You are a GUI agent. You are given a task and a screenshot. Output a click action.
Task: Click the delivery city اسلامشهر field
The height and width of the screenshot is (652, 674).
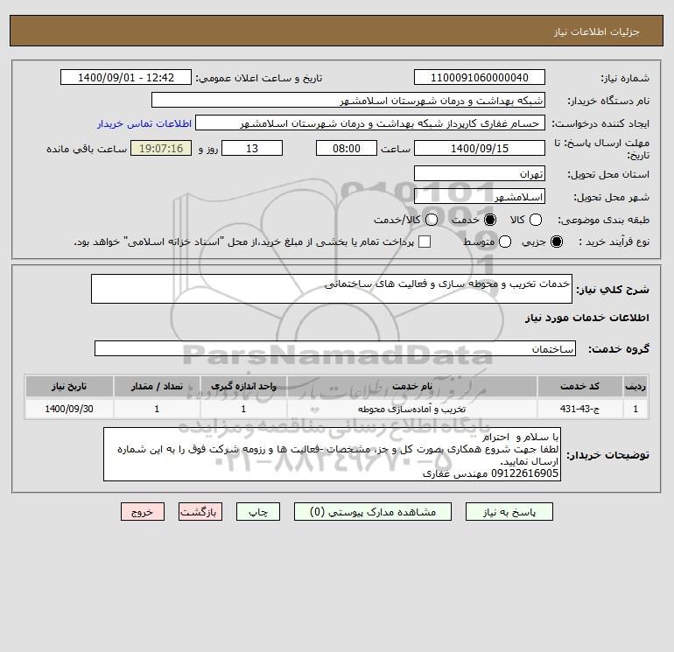point(480,196)
